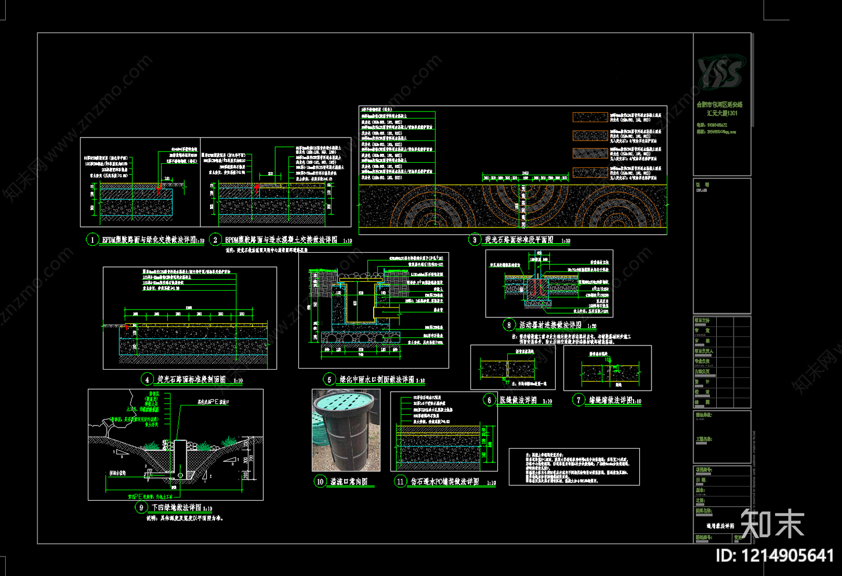Click the title "缩缝做法详图"
The image size is (842, 576).
(610, 400)
